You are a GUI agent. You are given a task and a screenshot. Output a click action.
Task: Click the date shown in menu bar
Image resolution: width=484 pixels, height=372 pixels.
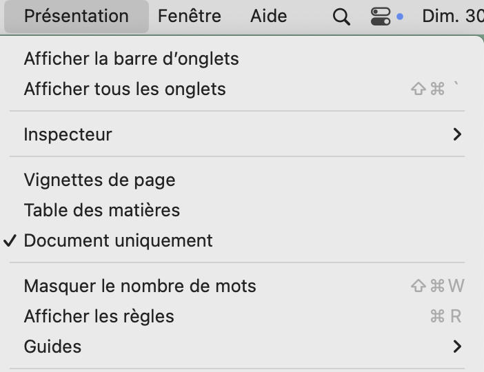[x=452, y=17]
